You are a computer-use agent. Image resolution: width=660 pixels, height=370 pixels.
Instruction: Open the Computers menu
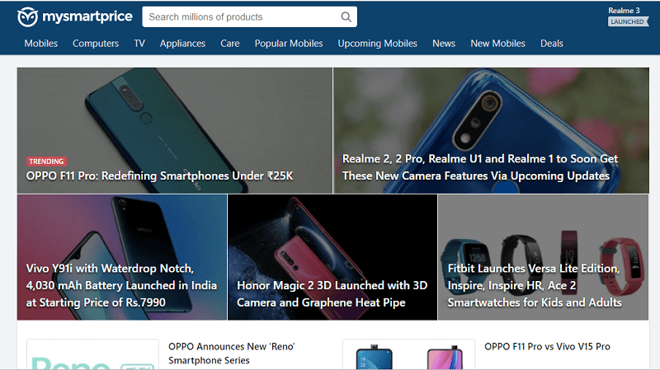(96, 44)
